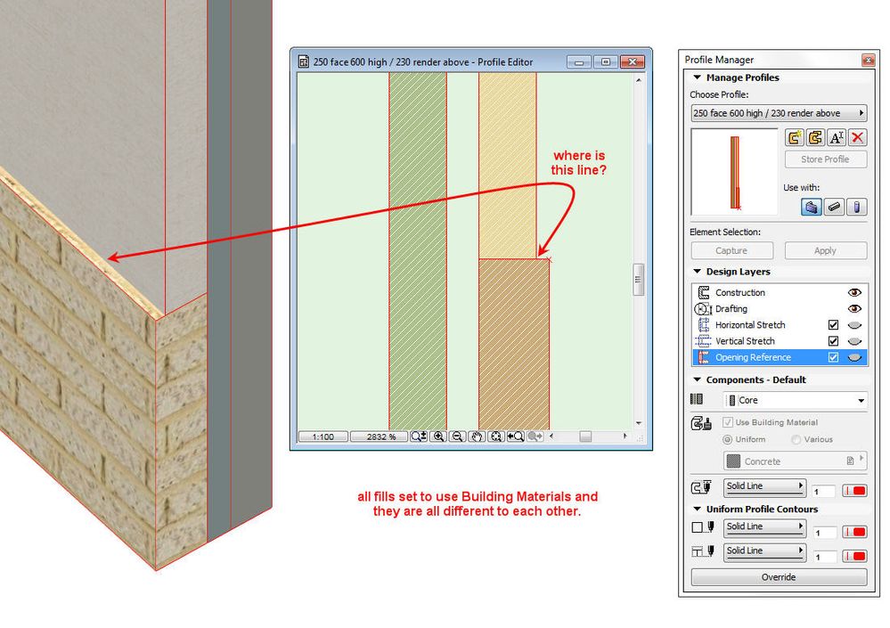This screenshot has height=628, width=890.
Task: Pick the red pen color swatch for core lines
Action: pyautogui.click(x=854, y=490)
